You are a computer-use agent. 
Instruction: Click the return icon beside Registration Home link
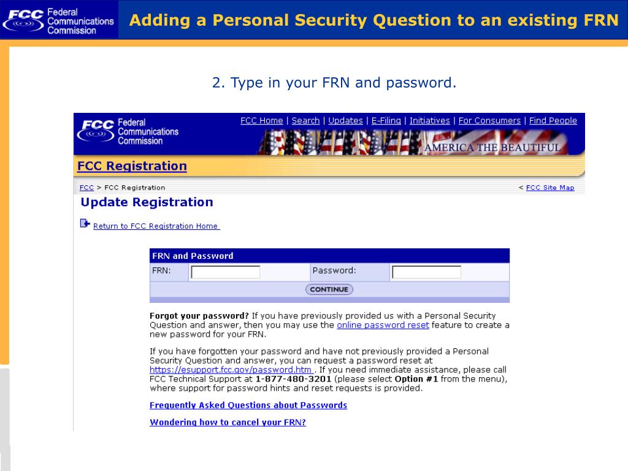85,223
